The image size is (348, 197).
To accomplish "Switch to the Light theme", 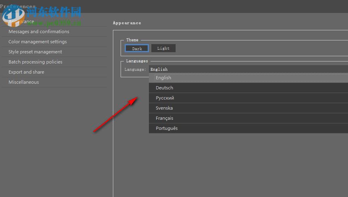I will click(163, 48).
